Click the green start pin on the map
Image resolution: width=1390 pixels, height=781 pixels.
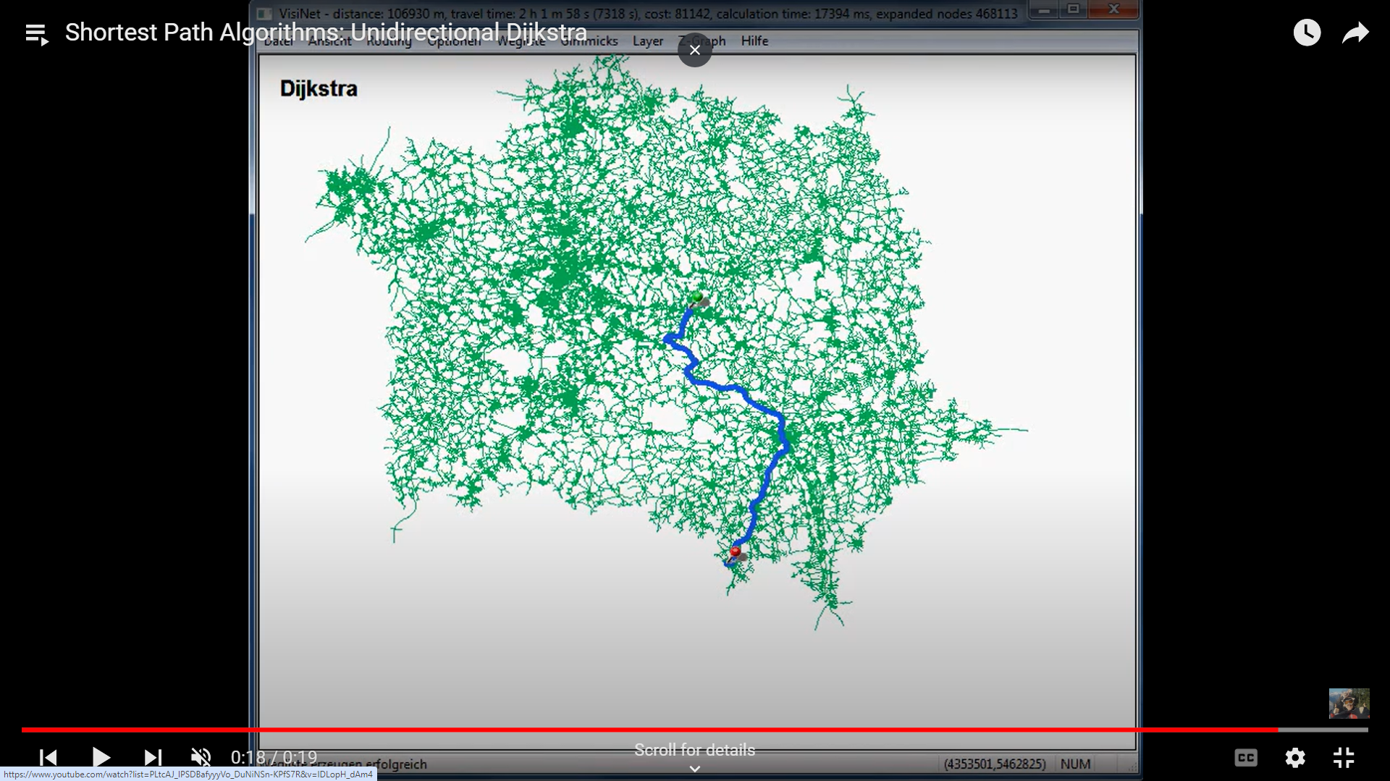697,297
